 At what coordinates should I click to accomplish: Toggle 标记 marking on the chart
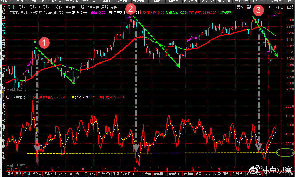coord(279,7)
